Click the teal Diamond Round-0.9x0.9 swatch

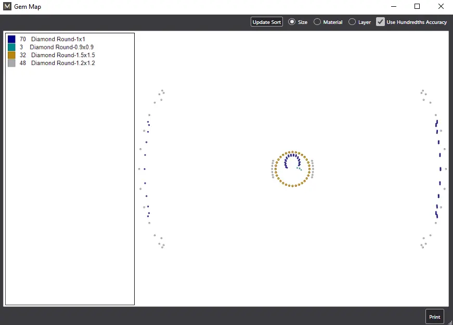pos(11,47)
